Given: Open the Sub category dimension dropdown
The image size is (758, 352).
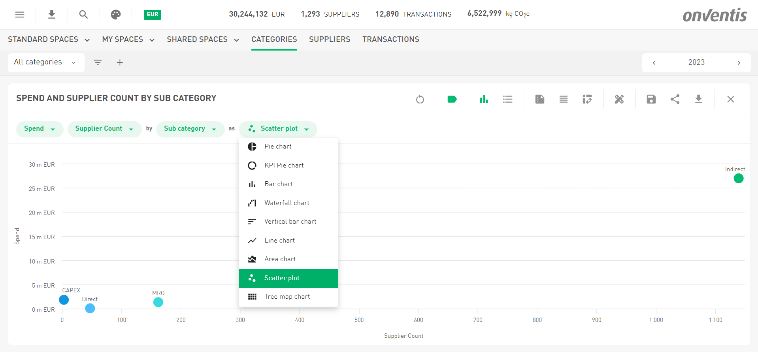Looking at the screenshot, I should (190, 129).
